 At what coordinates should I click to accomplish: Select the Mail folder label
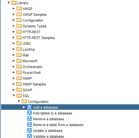[x=26, y=55]
